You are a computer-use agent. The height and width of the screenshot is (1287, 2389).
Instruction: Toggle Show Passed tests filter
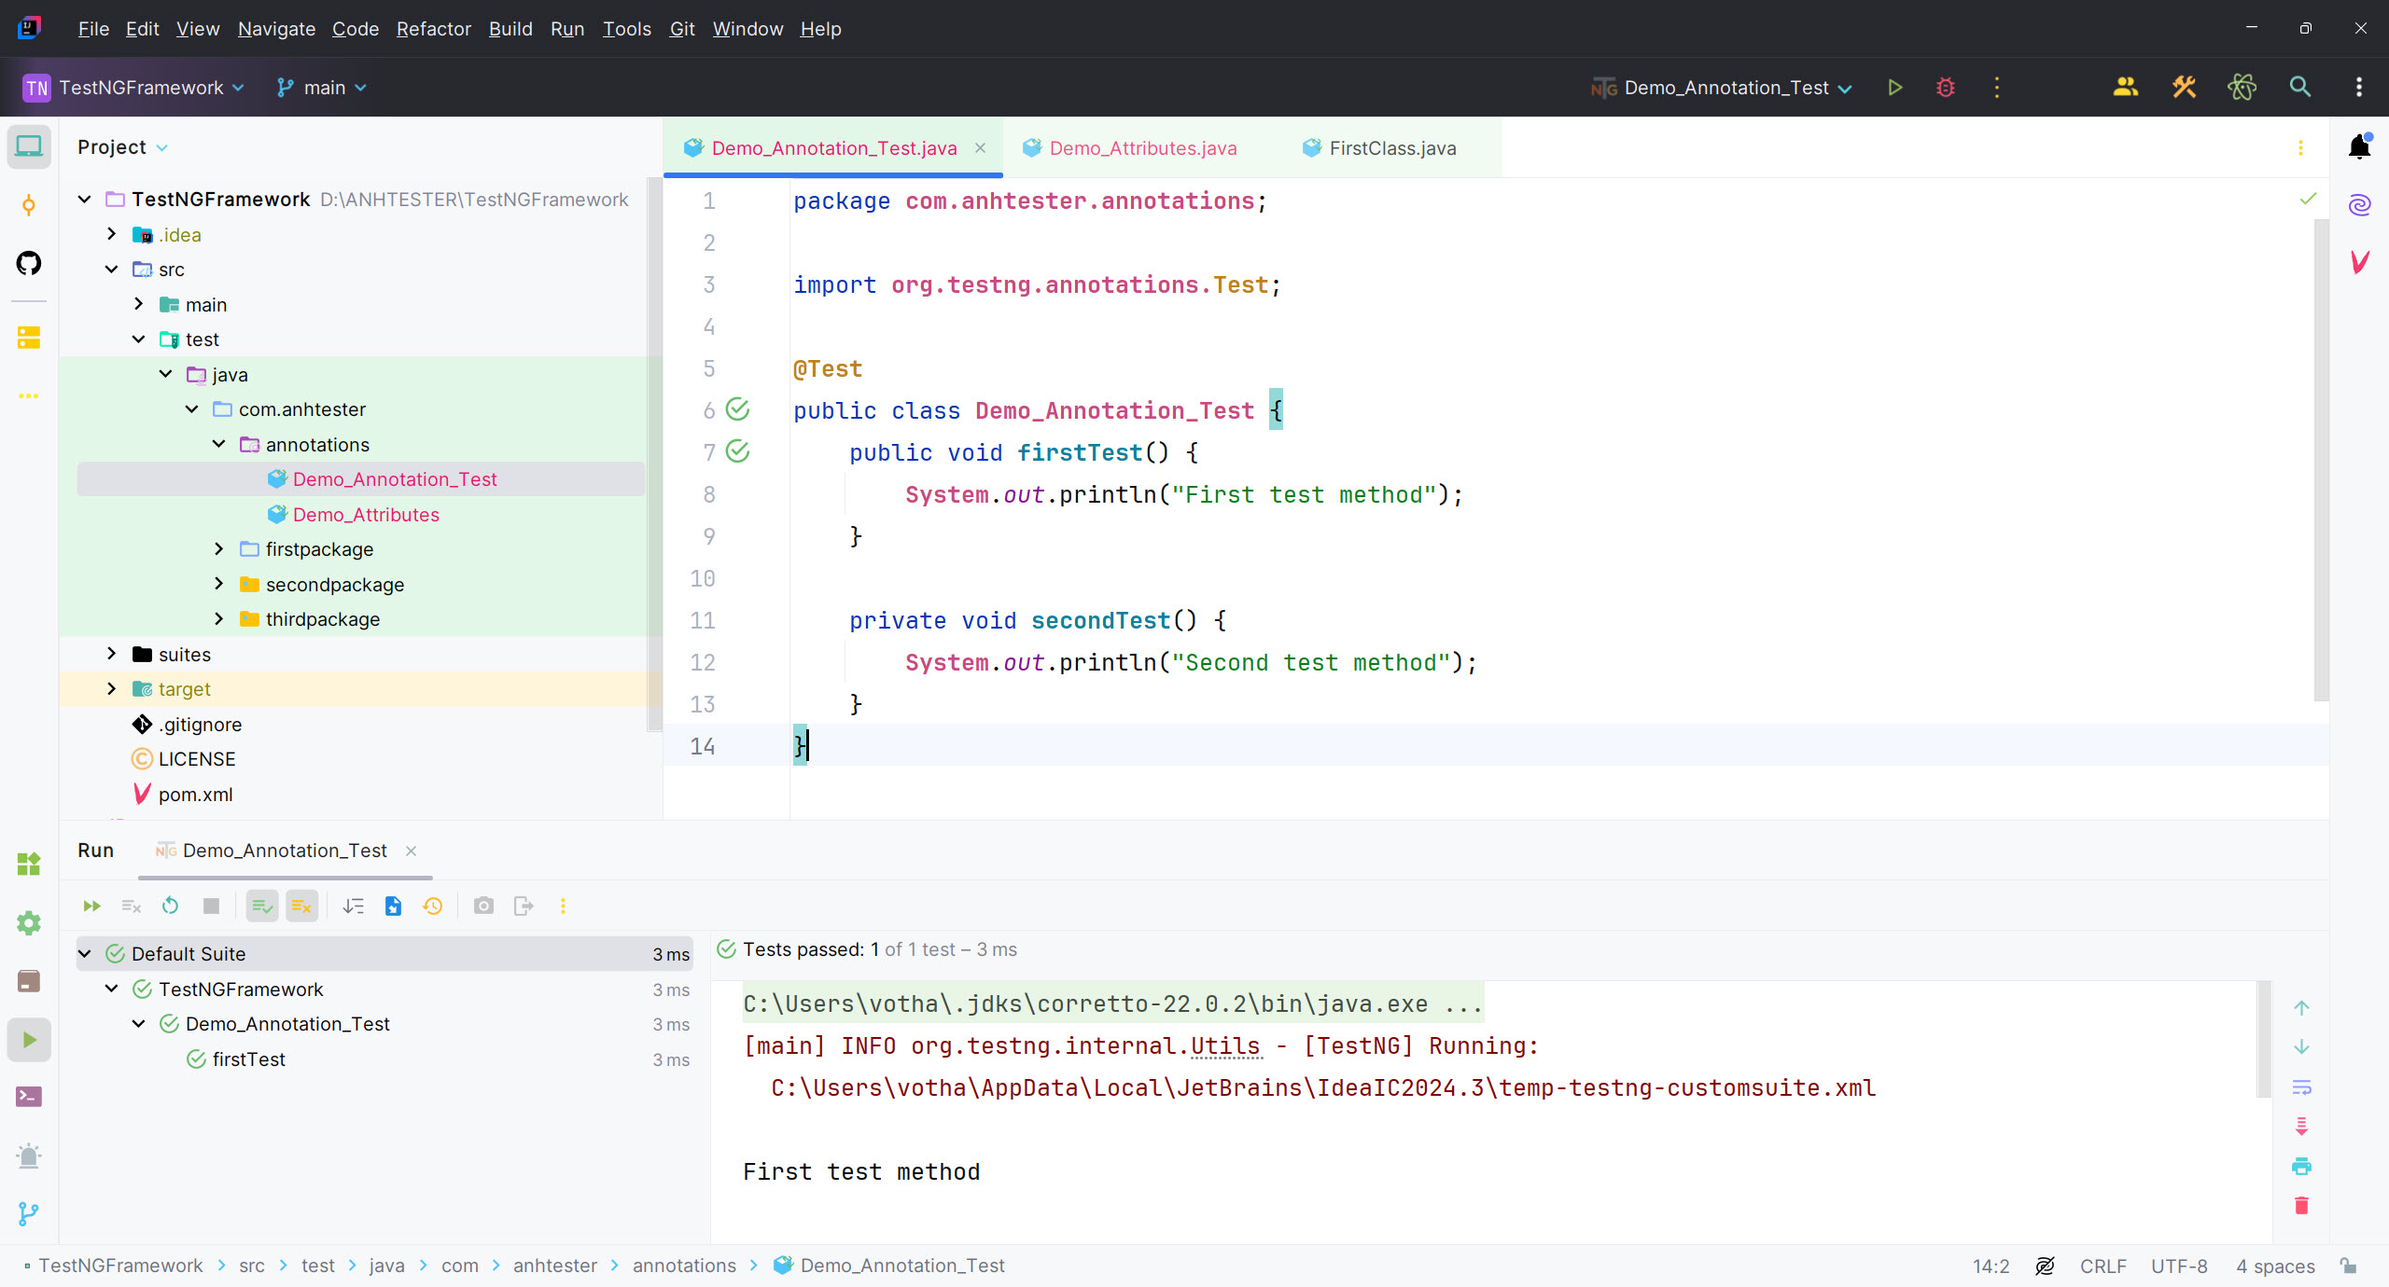tap(262, 906)
